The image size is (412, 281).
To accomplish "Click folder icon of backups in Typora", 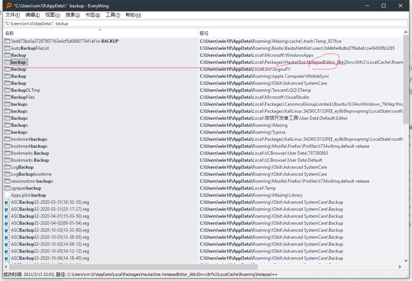I will pos(7,132).
